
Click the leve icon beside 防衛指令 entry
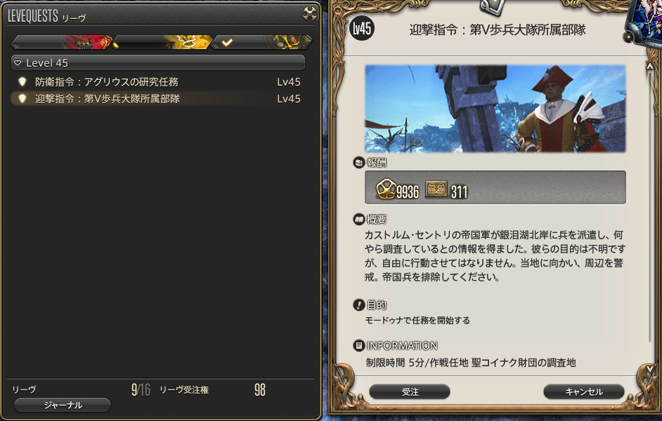click(x=22, y=81)
